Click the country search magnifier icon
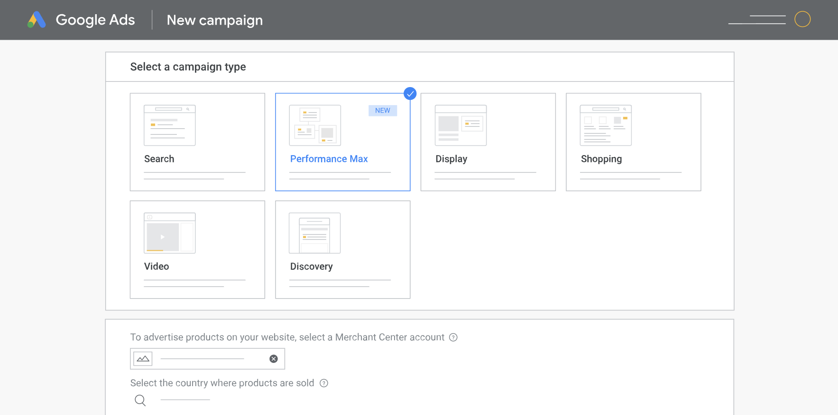 (x=140, y=400)
